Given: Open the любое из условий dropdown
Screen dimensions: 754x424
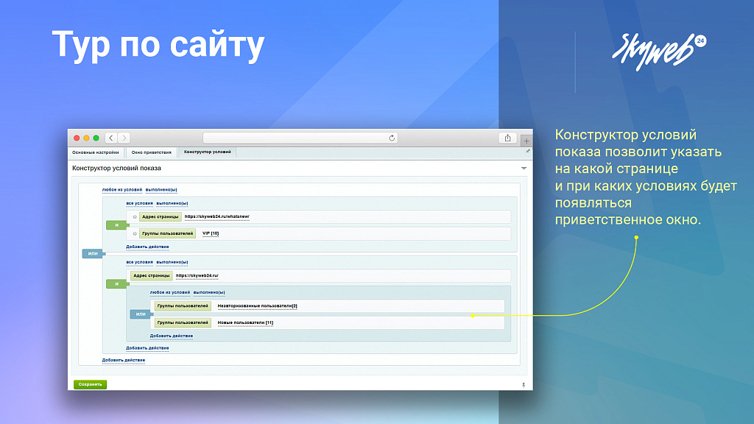Looking at the screenshot, I should coord(122,190).
